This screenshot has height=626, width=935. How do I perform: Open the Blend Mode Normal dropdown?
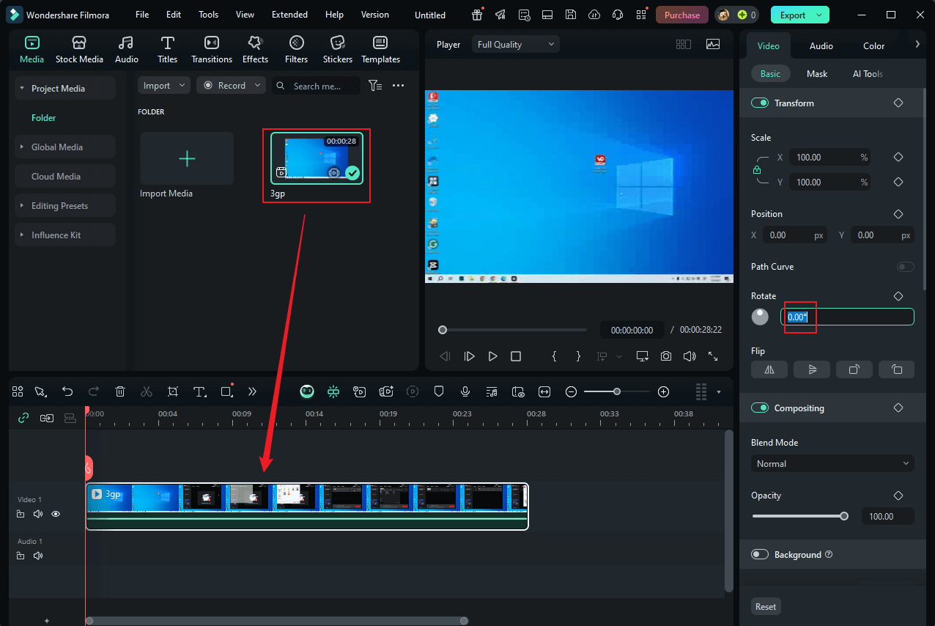coord(832,464)
